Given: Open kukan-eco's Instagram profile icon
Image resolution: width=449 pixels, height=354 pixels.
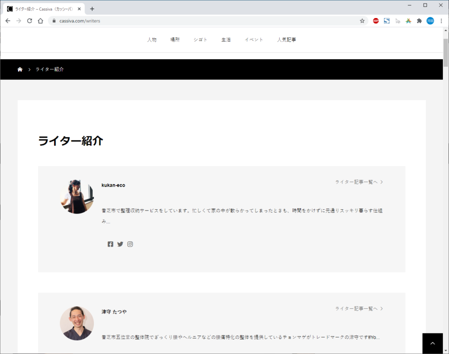Looking at the screenshot, I should pos(130,244).
